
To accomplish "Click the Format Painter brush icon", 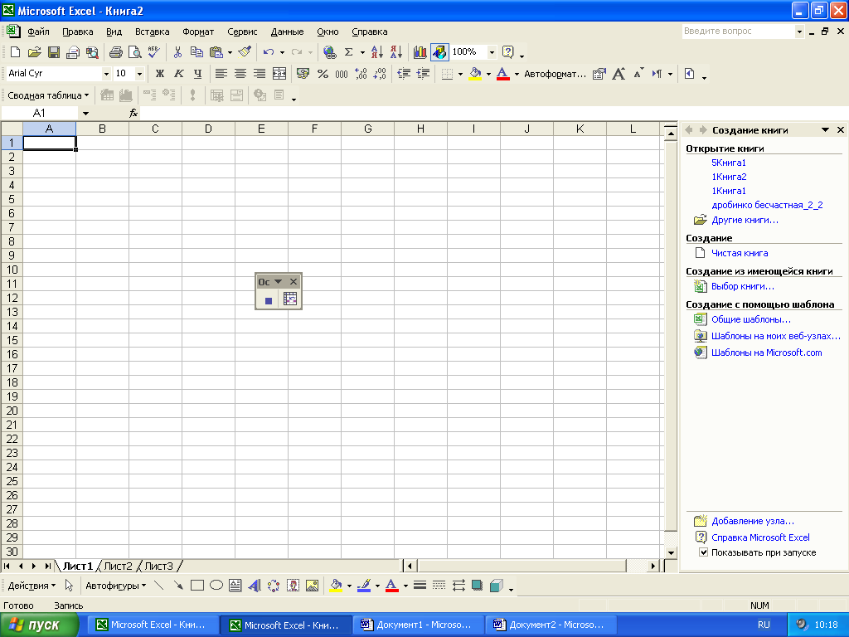I will click(245, 52).
